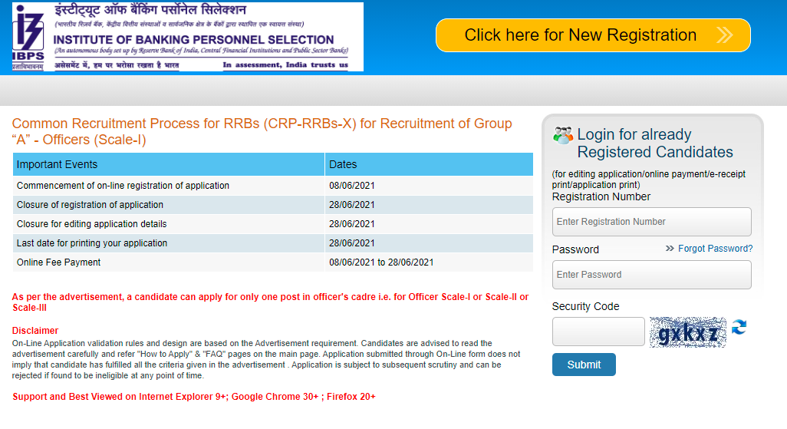
Task: Click "In assessment, India trusts us" tagline
Action: (285, 64)
